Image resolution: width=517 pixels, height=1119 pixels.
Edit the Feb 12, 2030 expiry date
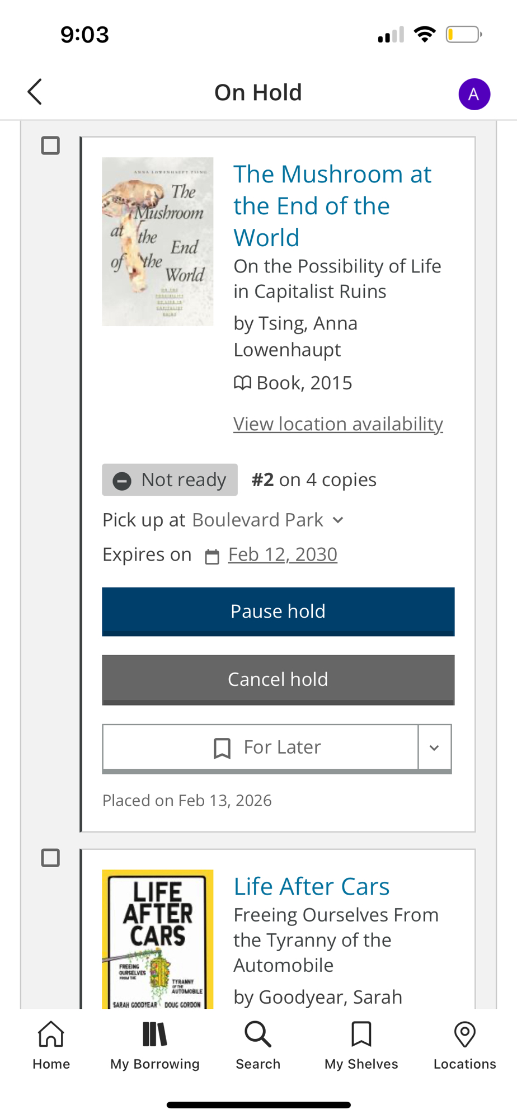(x=283, y=554)
